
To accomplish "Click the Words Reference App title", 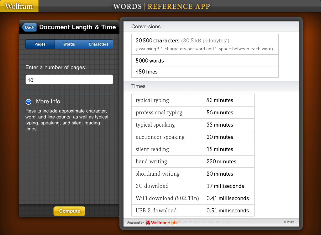I will coord(161,6).
